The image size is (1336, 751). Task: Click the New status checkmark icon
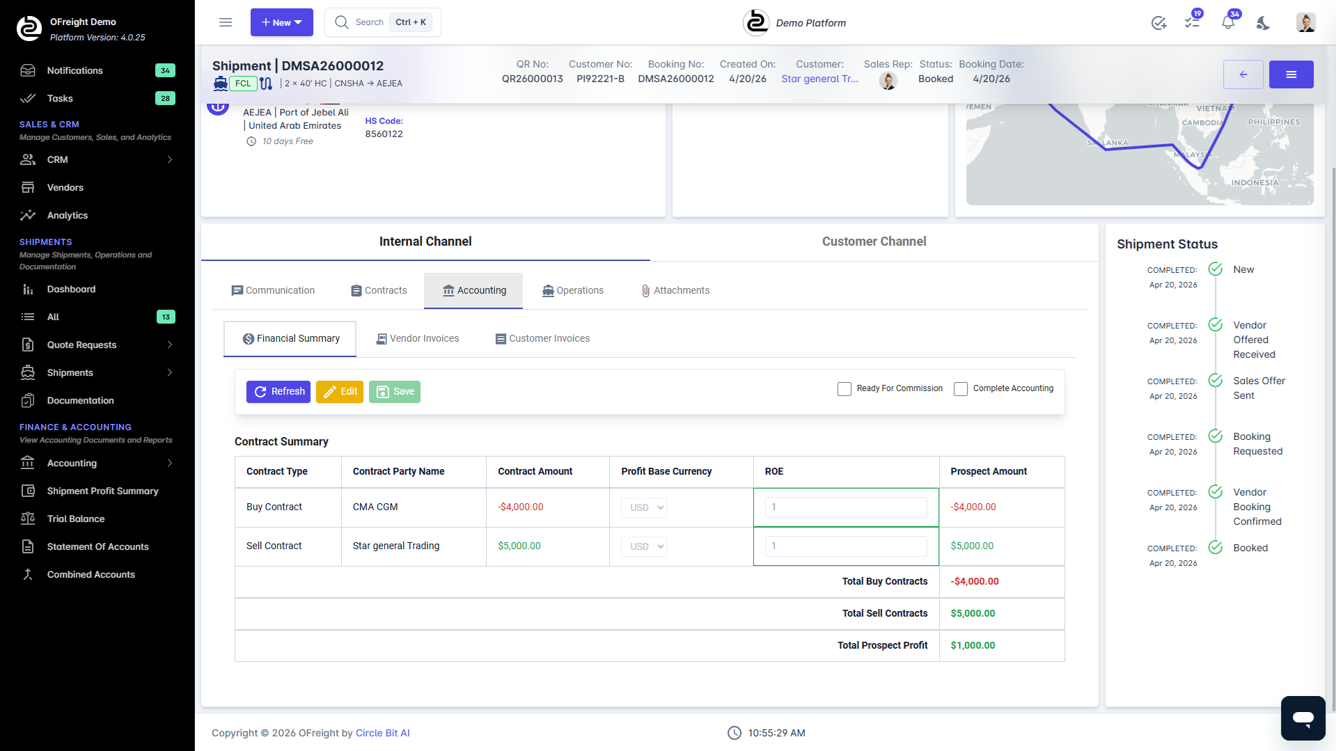tap(1216, 269)
